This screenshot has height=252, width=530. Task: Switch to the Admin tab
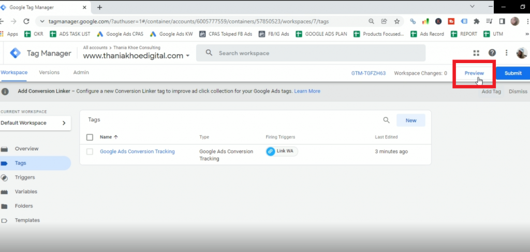81,72
